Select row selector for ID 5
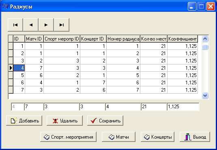 click(11, 75)
